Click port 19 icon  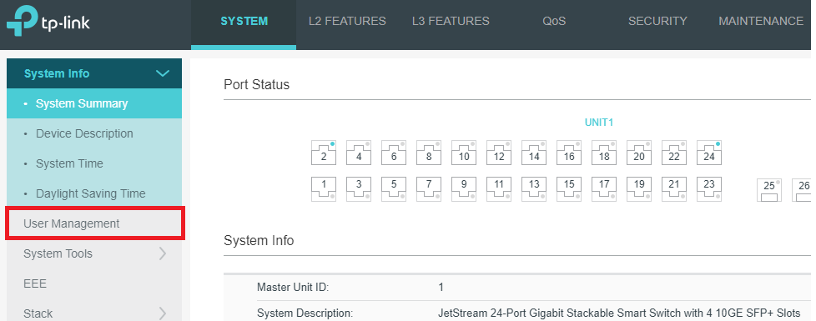639,189
